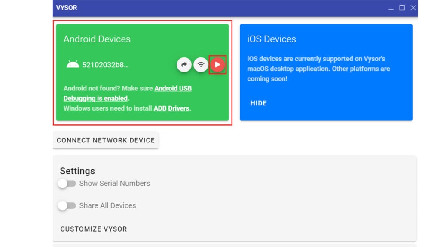Image resolution: width=440 pixels, height=247 pixels.
Task: Click the VYSOR title text
Action: [67, 8]
